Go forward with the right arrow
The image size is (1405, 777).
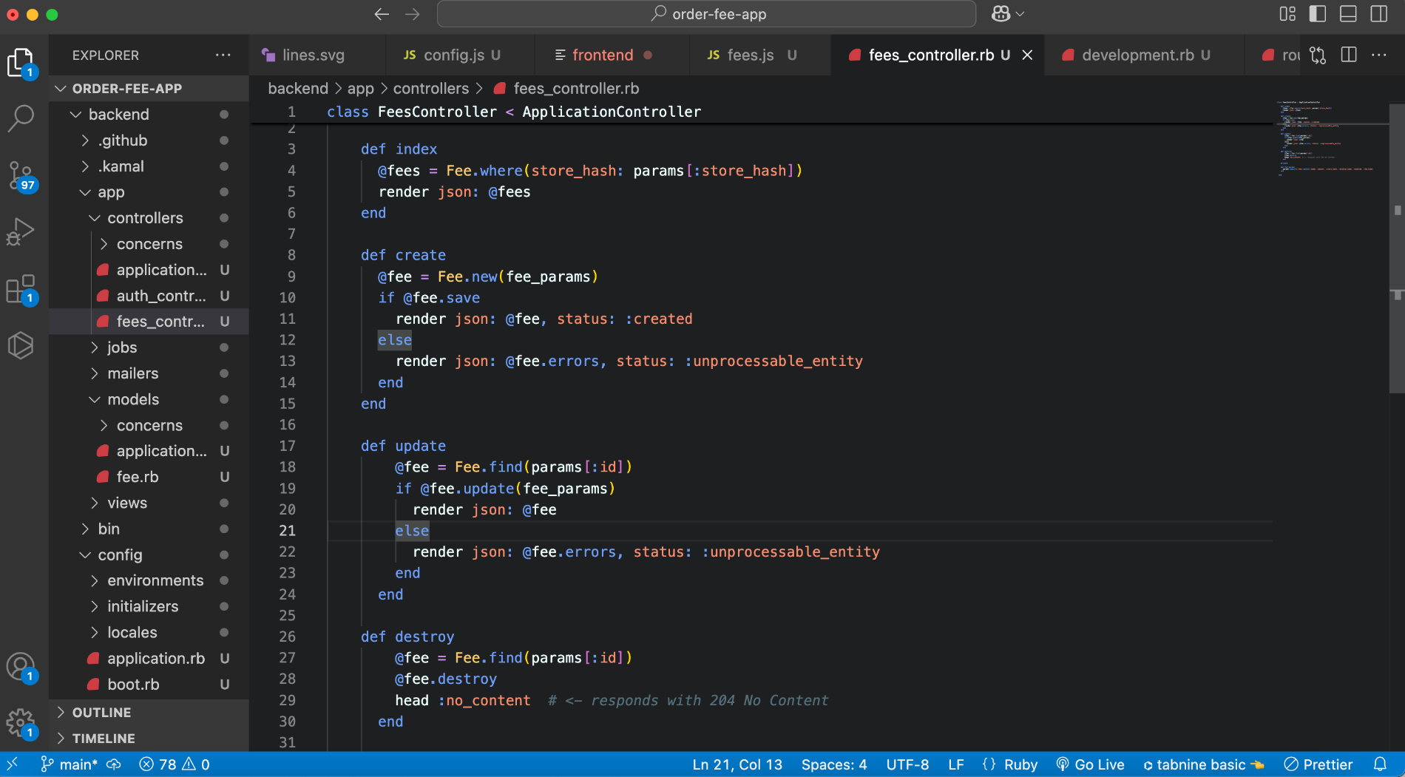413,14
